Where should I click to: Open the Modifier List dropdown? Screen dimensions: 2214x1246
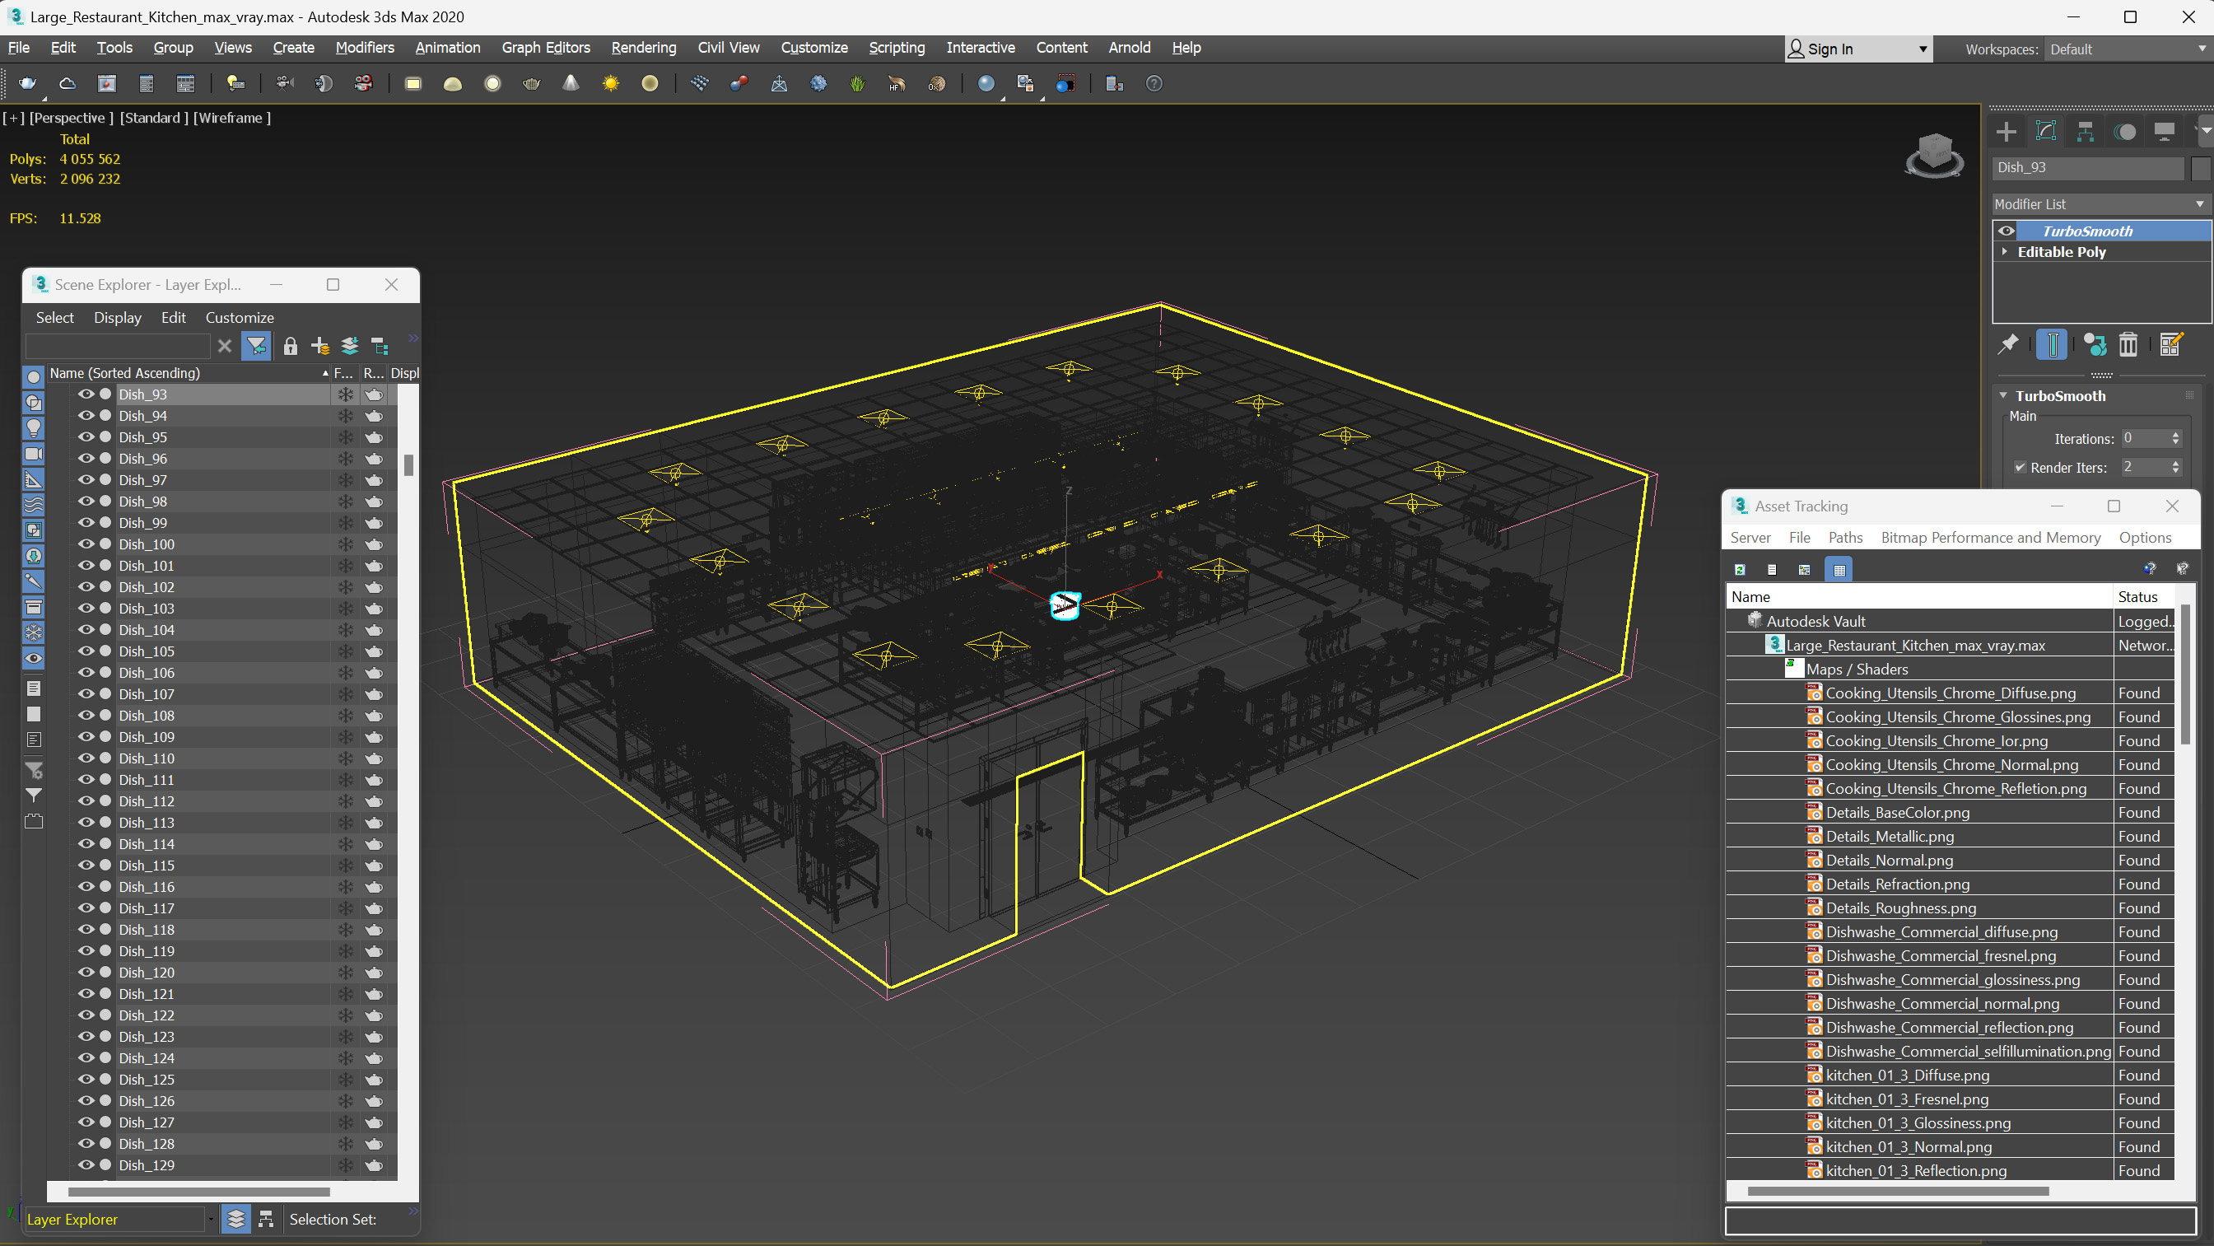click(2099, 203)
